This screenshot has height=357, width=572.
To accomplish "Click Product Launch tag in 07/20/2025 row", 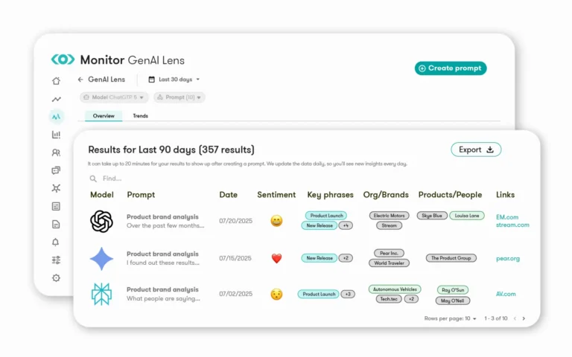I will tap(326, 215).
